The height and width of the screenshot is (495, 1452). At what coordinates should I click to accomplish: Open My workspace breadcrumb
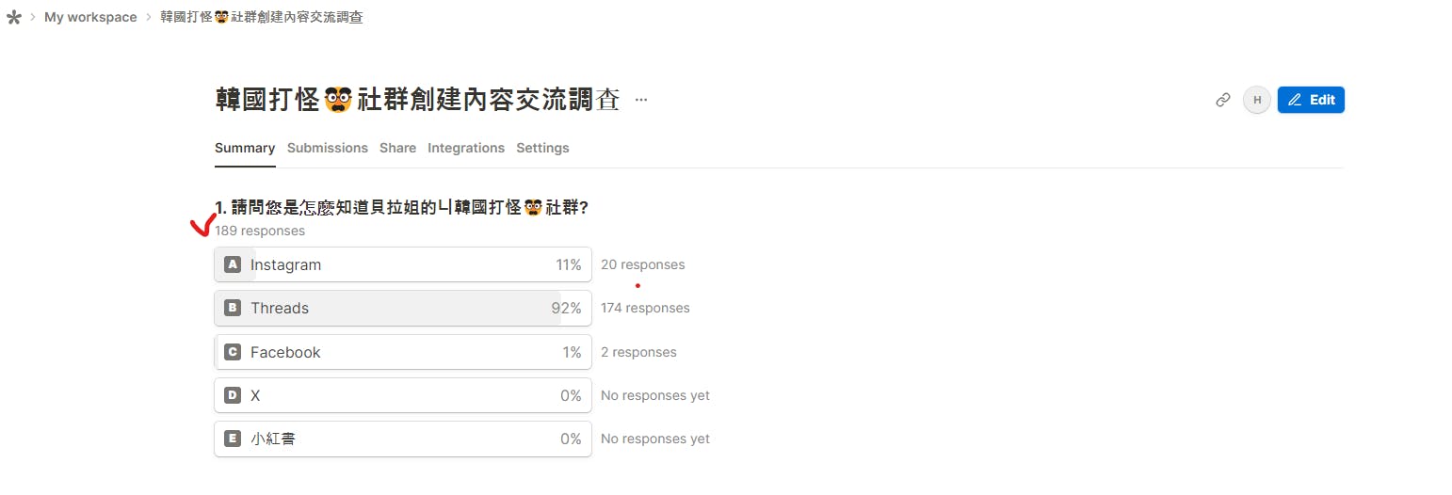tap(90, 18)
